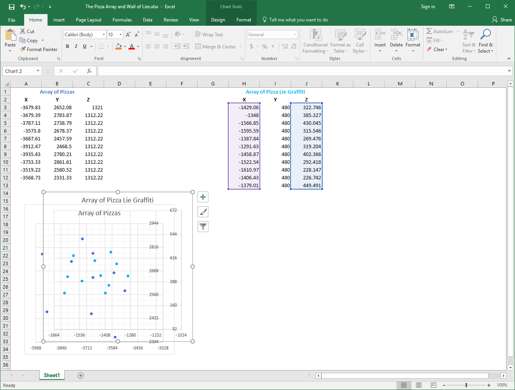Click the Insert Function fx icon
The height and width of the screenshot is (390, 515).
click(x=89, y=71)
